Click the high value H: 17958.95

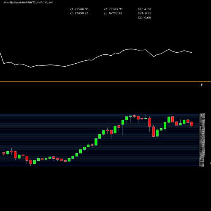[x=113, y=9]
